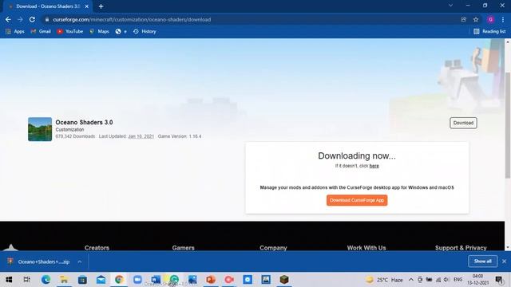Go back to the previous page

[8, 19]
